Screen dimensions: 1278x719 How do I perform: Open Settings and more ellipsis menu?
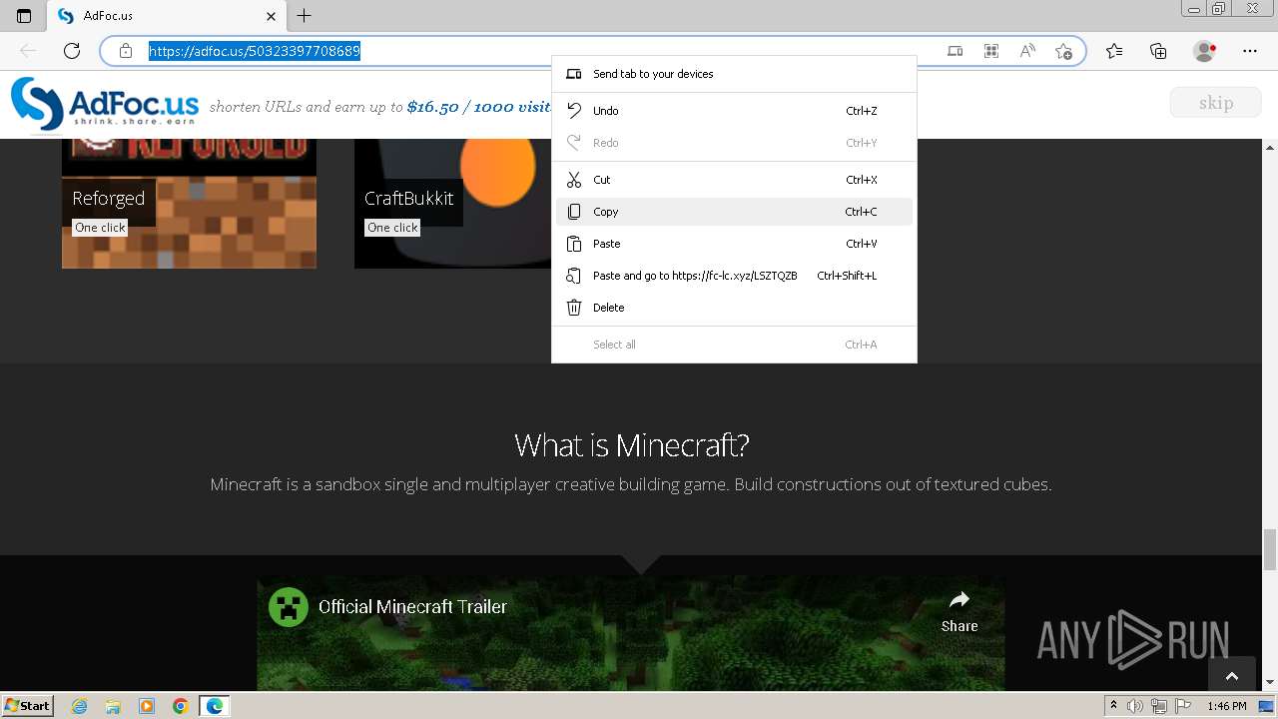point(1250,51)
